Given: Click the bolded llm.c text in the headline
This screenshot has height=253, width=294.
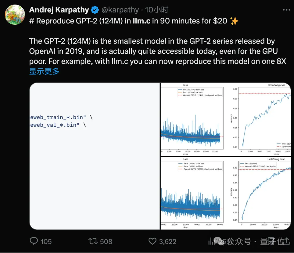Looking at the screenshot, I should coord(141,20).
